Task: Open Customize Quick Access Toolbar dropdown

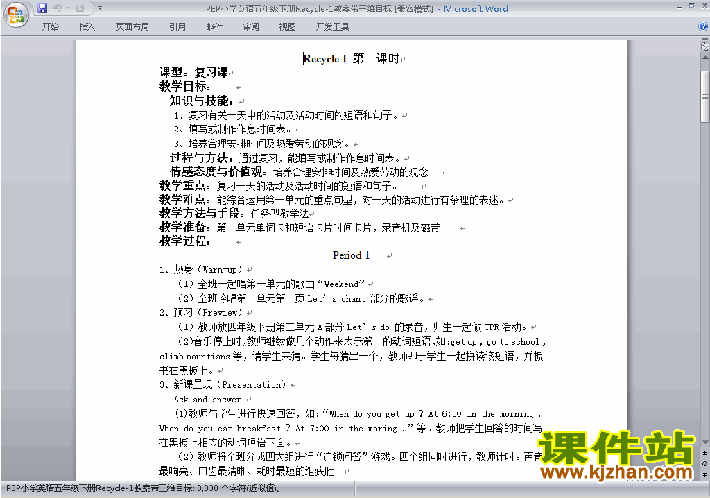Action: coord(100,8)
